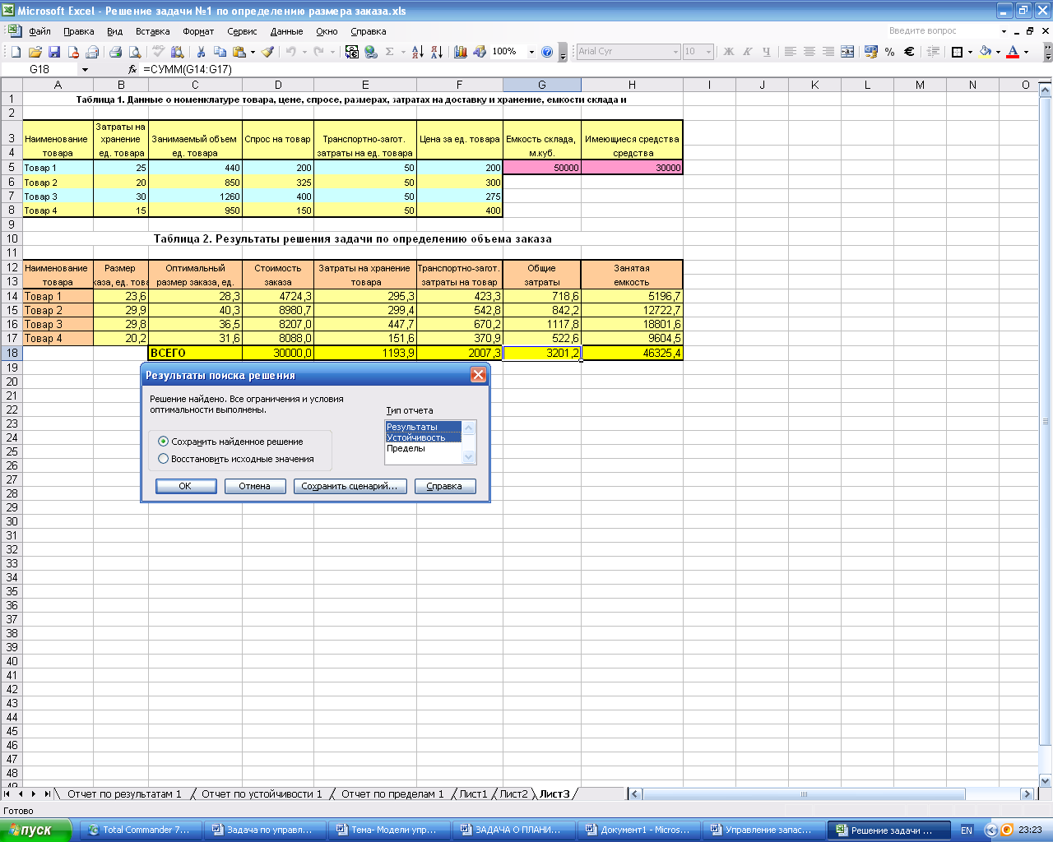The image size is (1053, 842).
Task: Open the font size 10 dropdown
Action: click(709, 52)
